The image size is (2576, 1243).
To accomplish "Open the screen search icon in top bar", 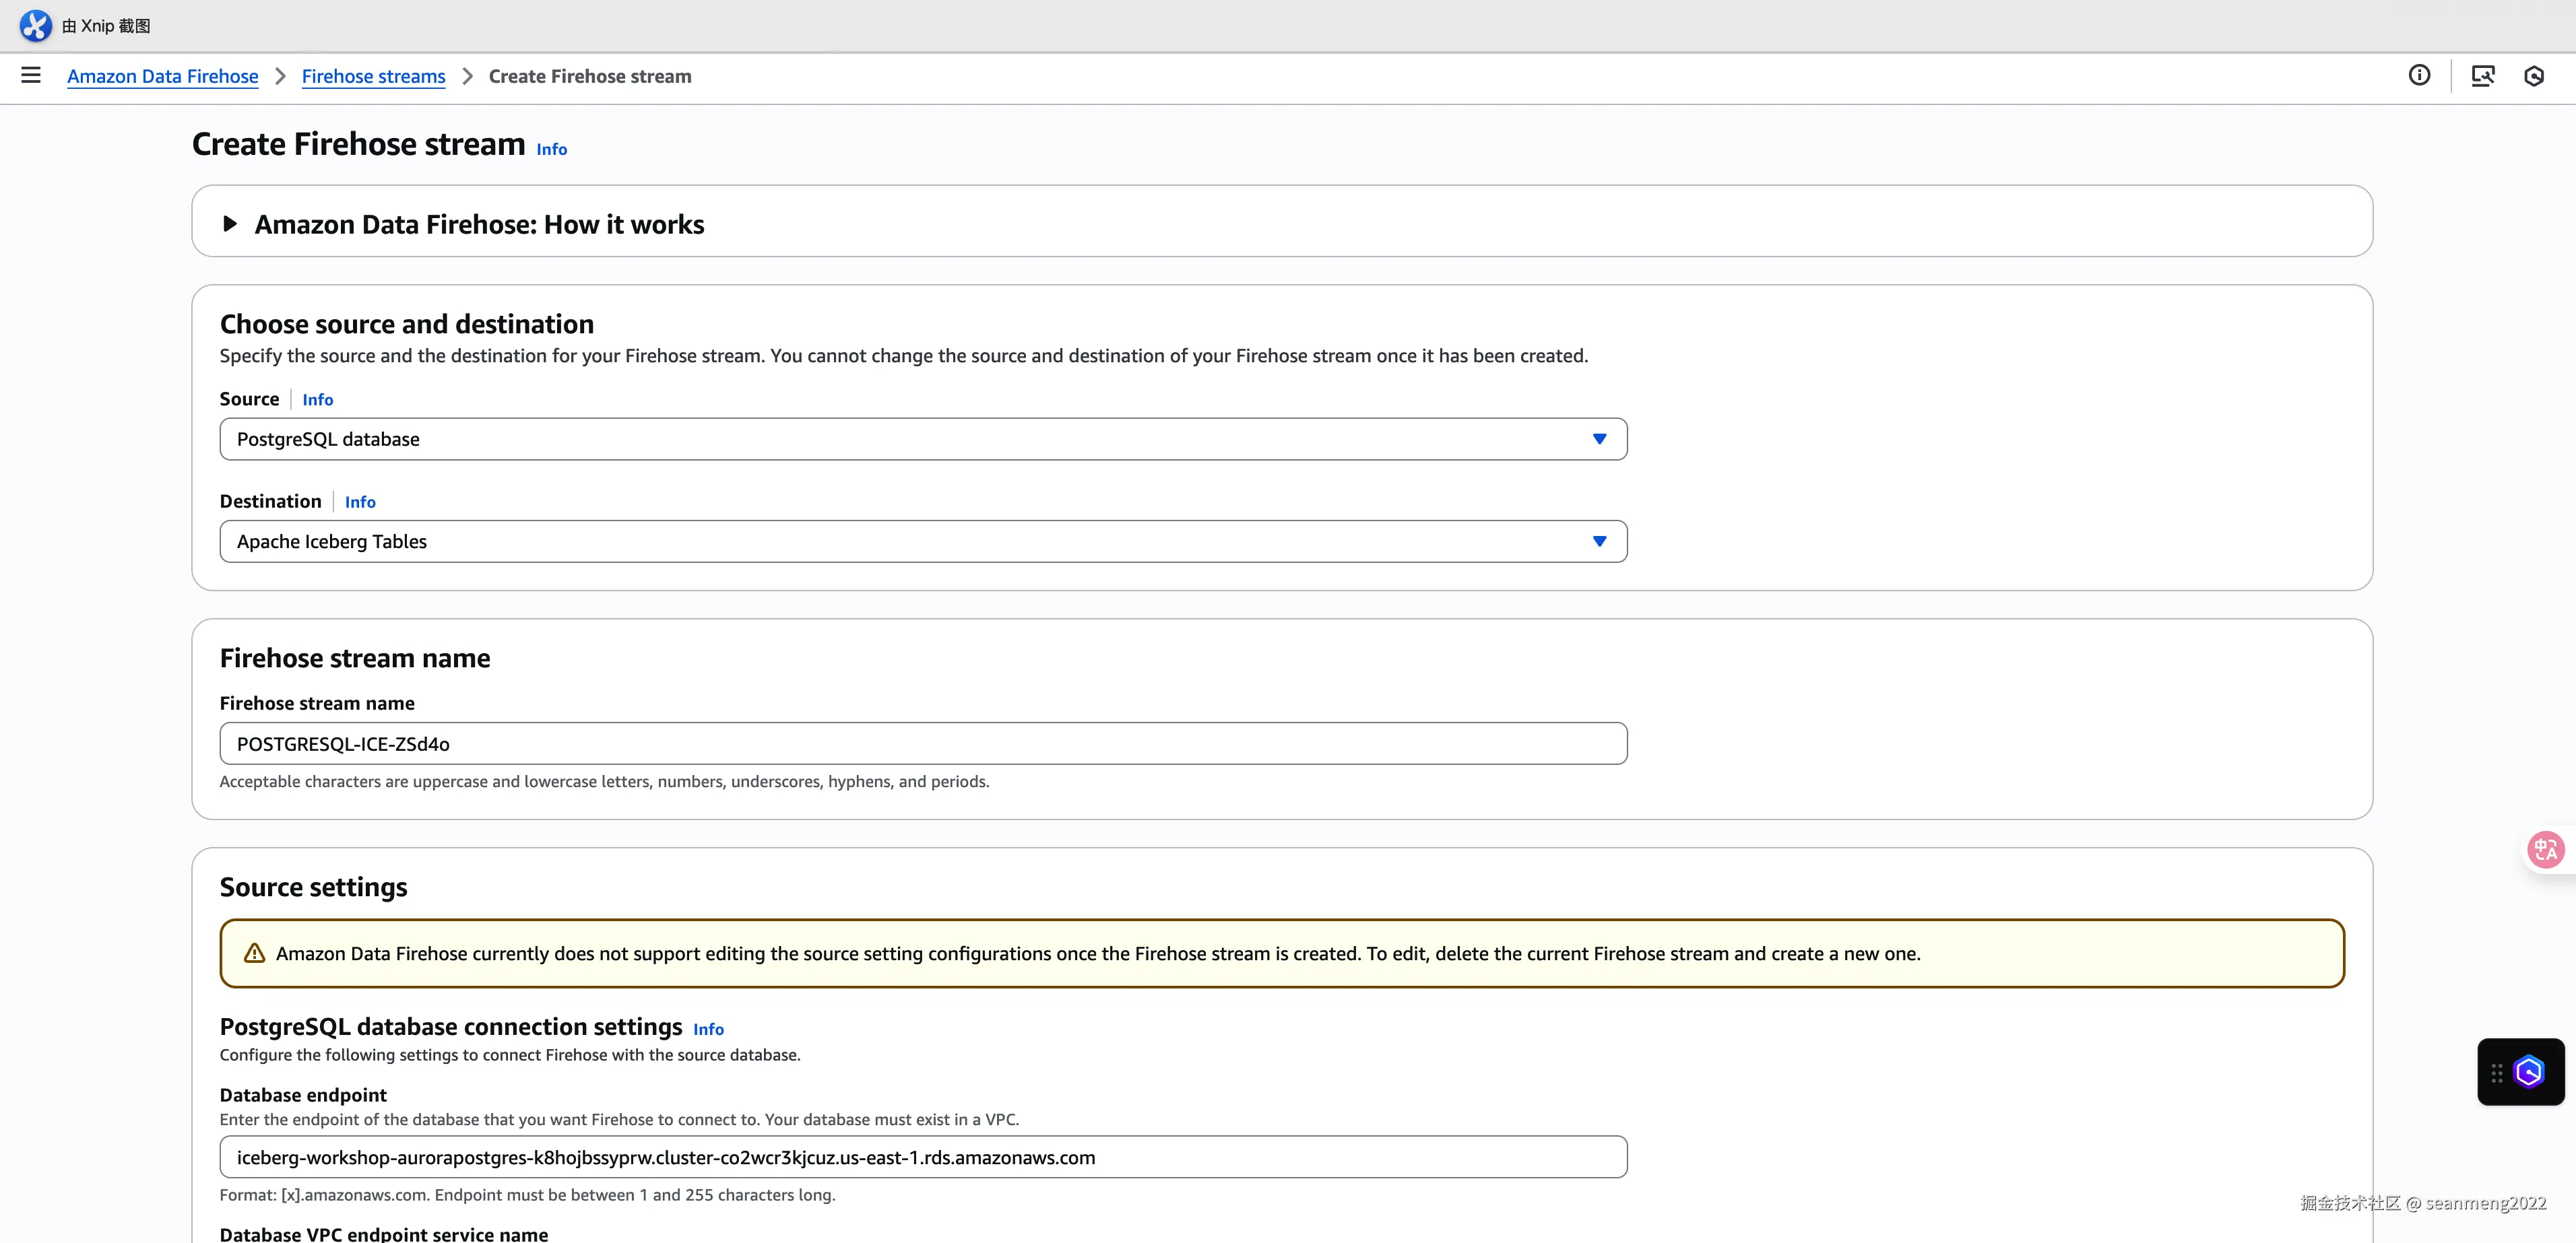I will coord(2482,76).
